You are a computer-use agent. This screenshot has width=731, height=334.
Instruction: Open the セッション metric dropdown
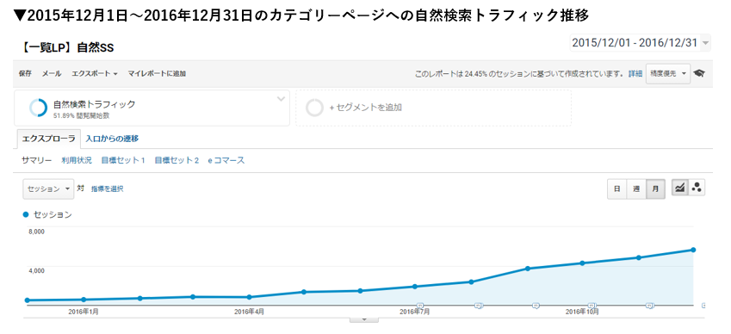(x=48, y=189)
